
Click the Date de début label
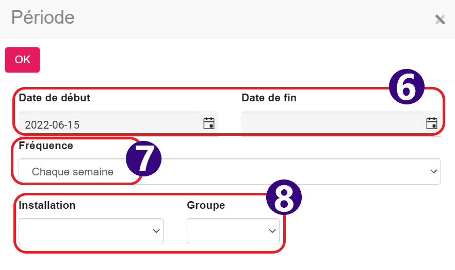coord(54,98)
